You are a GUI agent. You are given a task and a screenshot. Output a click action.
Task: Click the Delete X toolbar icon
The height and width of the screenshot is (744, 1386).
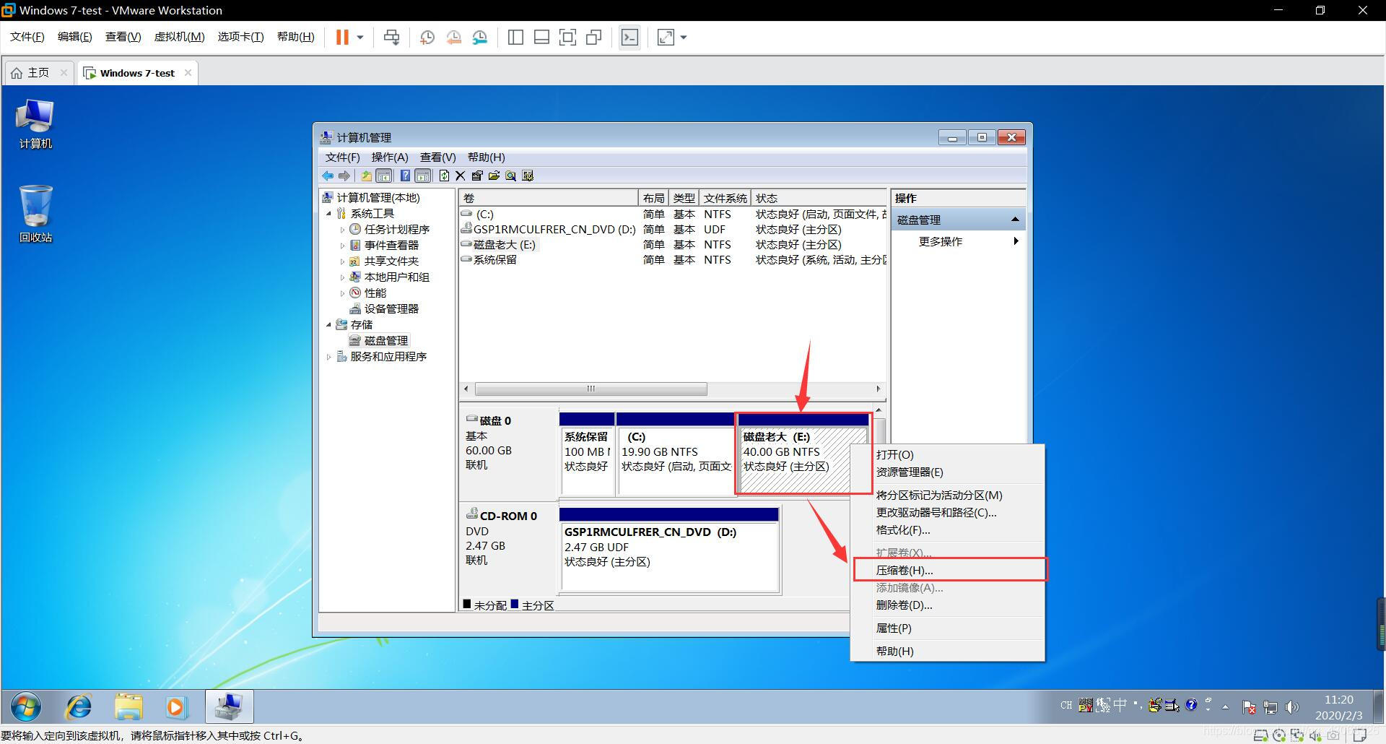pyautogui.click(x=460, y=176)
